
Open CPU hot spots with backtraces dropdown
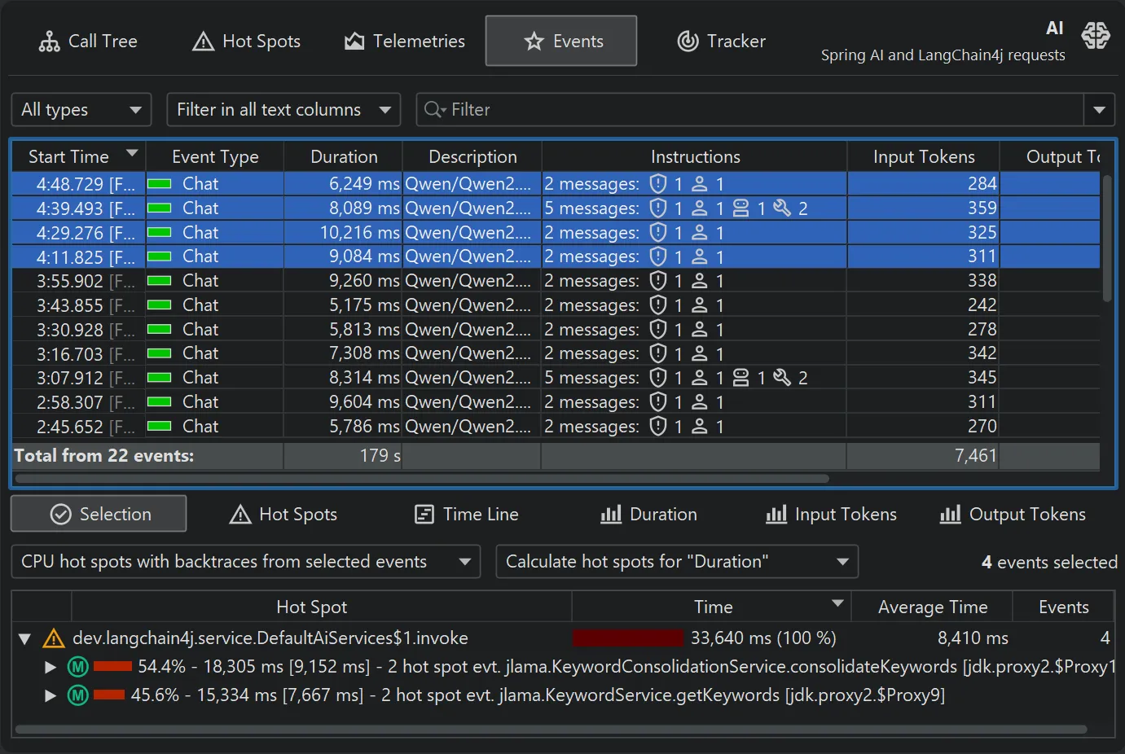tap(246, 561)
